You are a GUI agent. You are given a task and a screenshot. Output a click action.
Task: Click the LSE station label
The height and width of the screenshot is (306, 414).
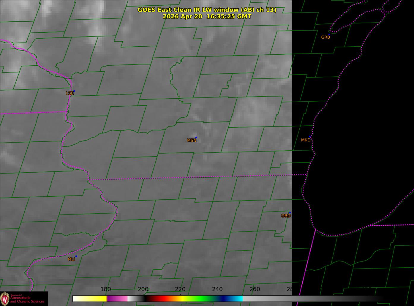[x=69, y=93]
